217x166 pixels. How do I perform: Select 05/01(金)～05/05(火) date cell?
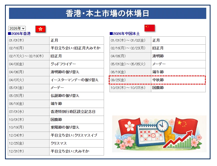click(x=130, y=64)
